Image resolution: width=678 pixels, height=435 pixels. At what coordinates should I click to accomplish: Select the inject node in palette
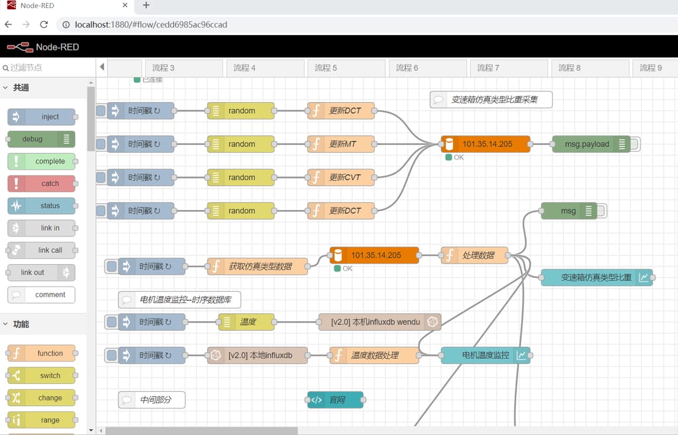[x=42, y=117]
